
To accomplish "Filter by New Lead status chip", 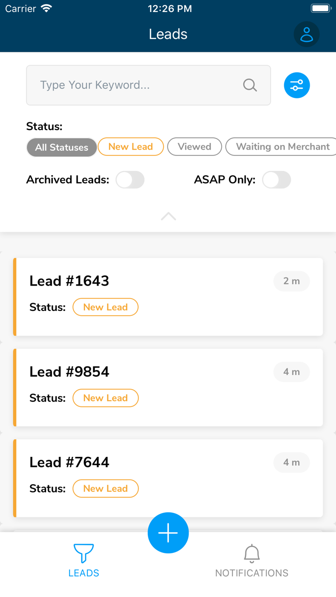I will pyautogui.click(x=131, y=147).
